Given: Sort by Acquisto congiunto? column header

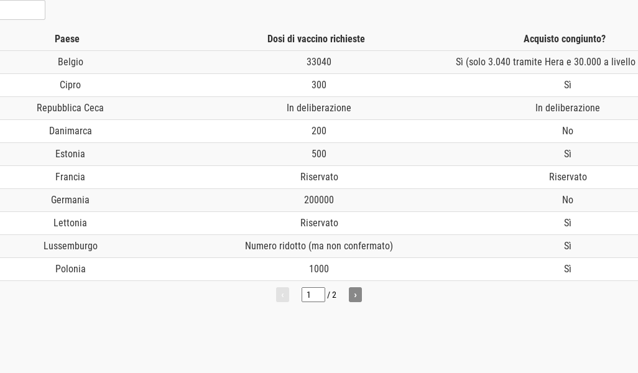Looking at the screenshot, I should [564, 39].
